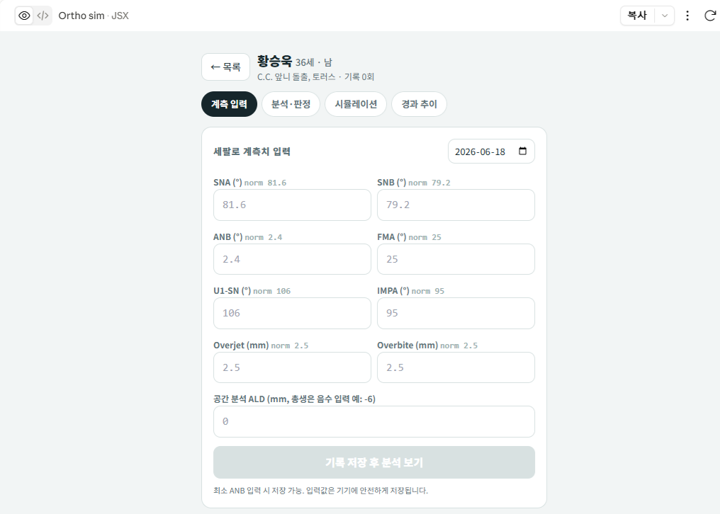This screenshot has width=720, height=514.
Task: Click the 세팔로 계측치 입력 heading
Action: click(252, 152)
